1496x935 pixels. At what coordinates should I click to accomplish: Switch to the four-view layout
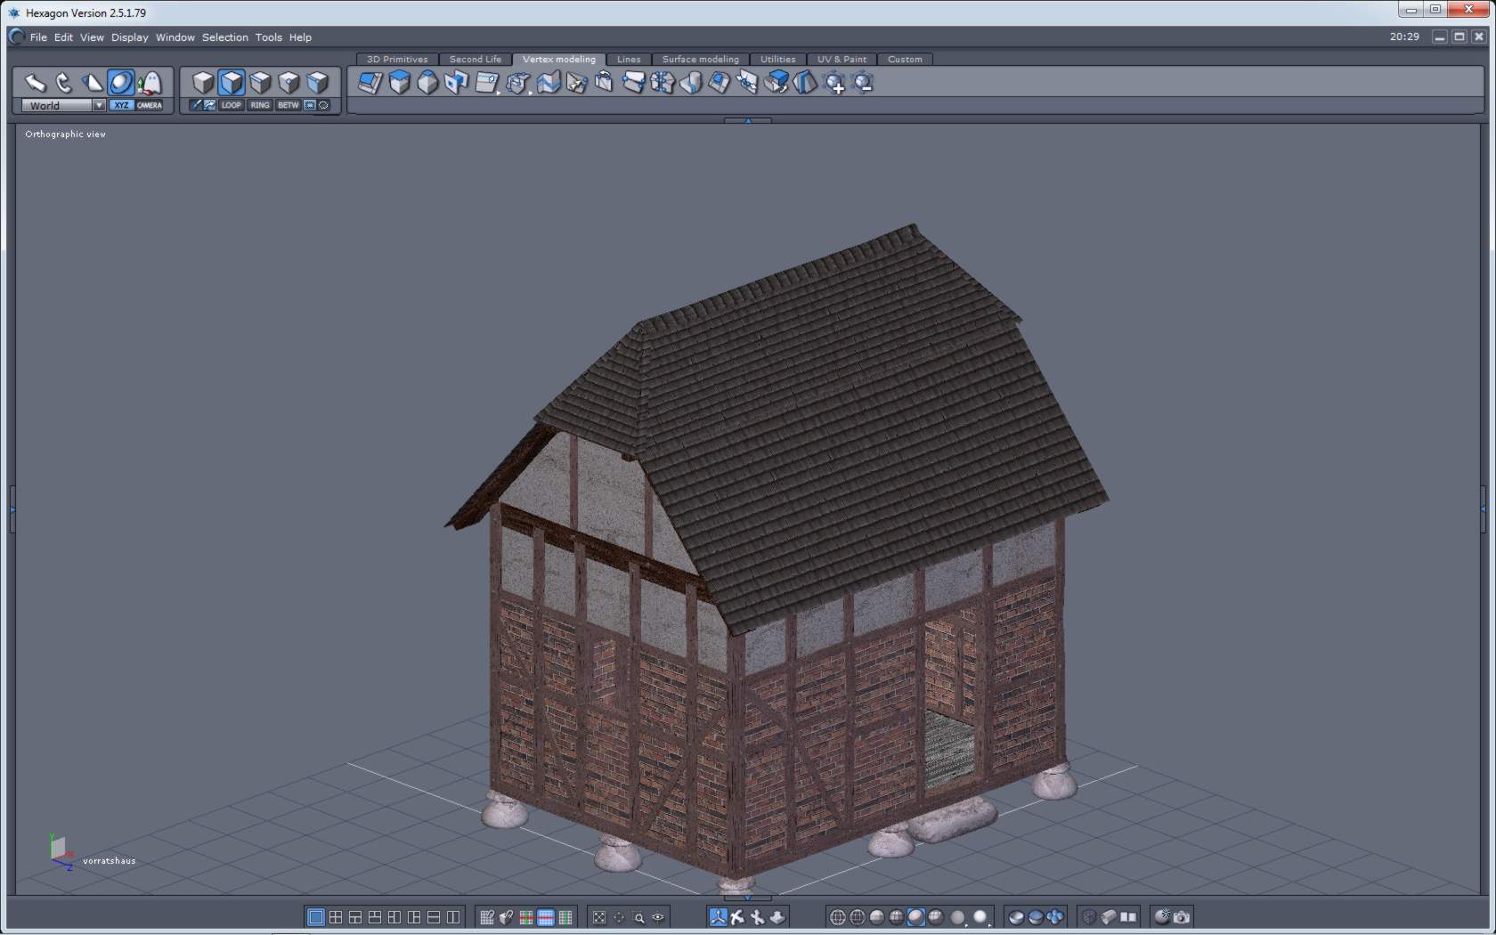coord(336,917)
